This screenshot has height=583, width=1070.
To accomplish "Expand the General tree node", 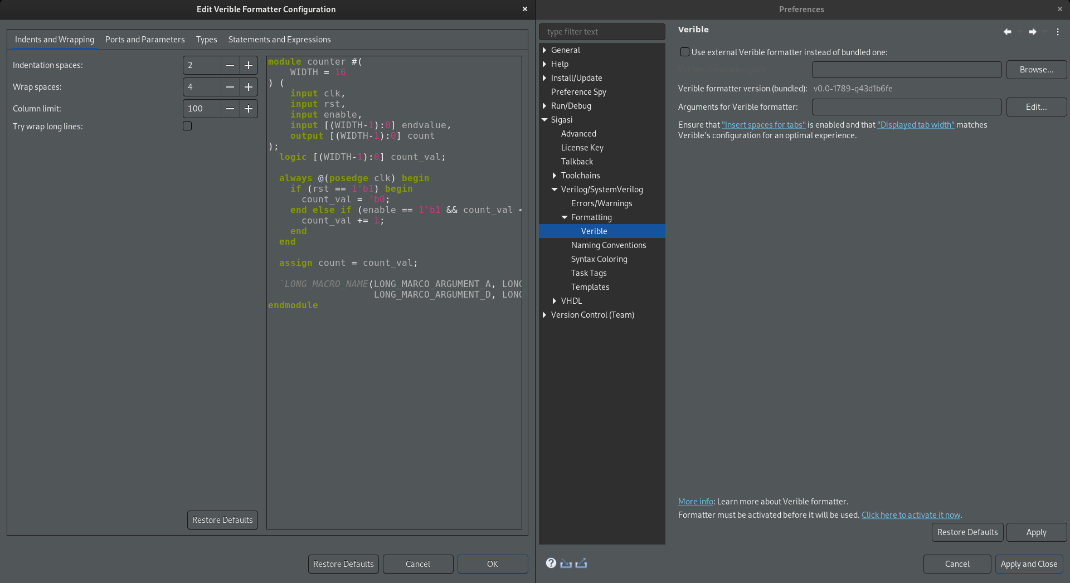I will (x=544, y=50).
